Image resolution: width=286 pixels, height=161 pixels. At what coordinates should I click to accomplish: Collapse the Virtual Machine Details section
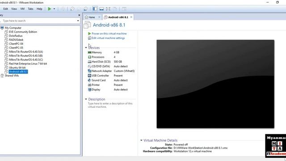coord(141,140)
